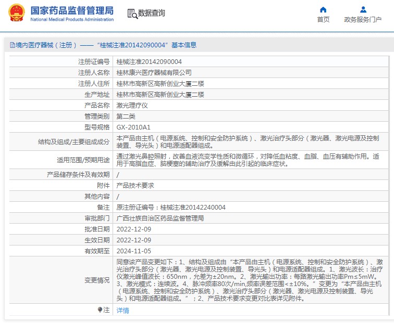Click management category 第二类
This screenshot has height=323, width=394.
pyautogui.click(x=126, y=117)
